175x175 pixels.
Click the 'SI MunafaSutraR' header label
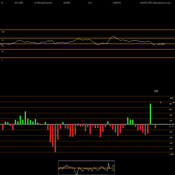tap(43, 3)
